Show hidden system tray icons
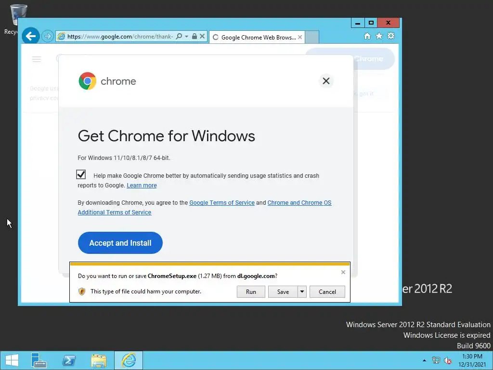Viewport: 493px width, 370px height. (425, 360)
